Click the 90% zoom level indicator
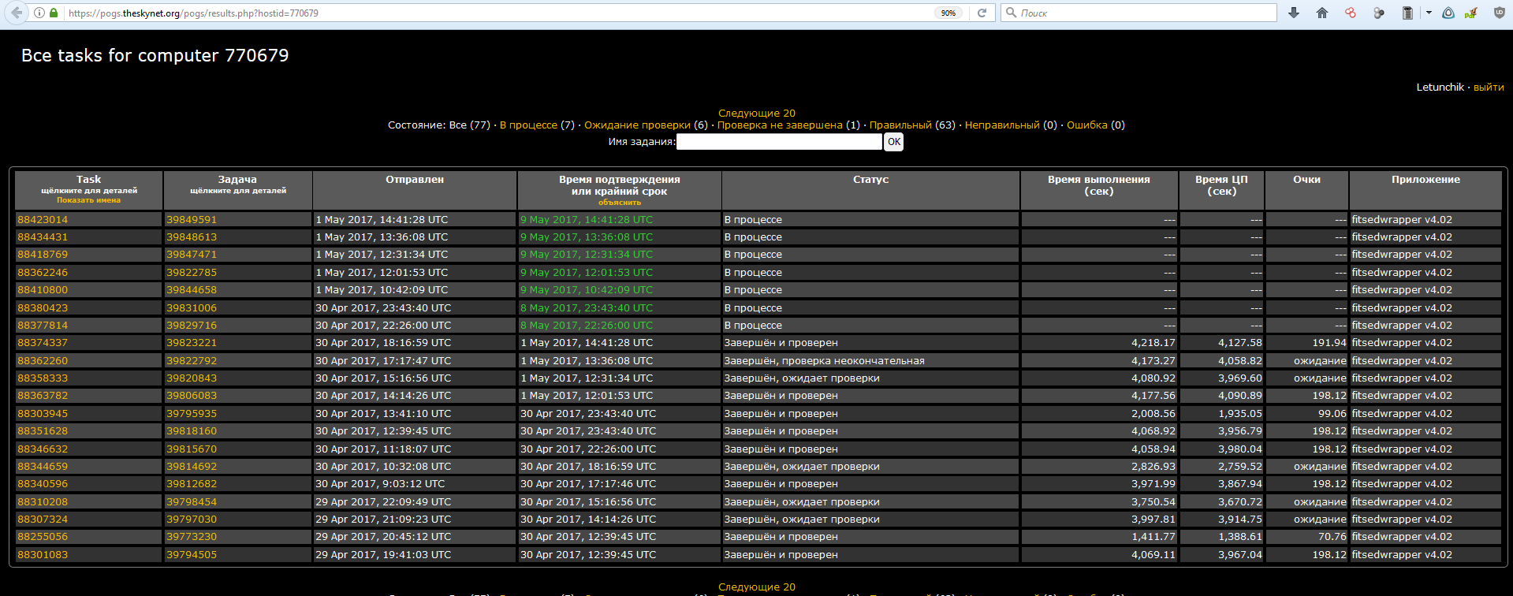Viewport: 1513px width, 596px height. point(948,13)
